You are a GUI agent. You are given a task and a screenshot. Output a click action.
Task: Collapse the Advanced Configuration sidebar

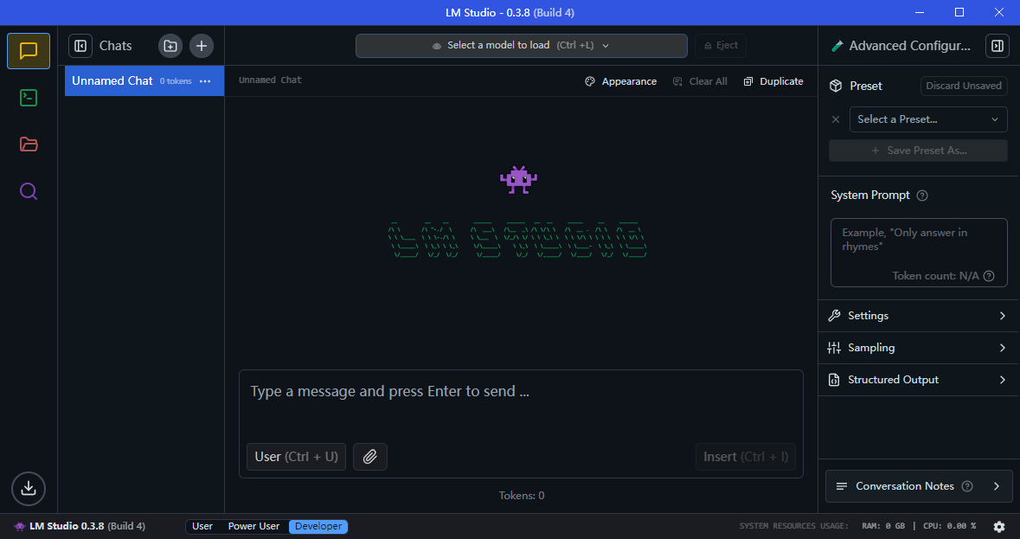(998, 46)
